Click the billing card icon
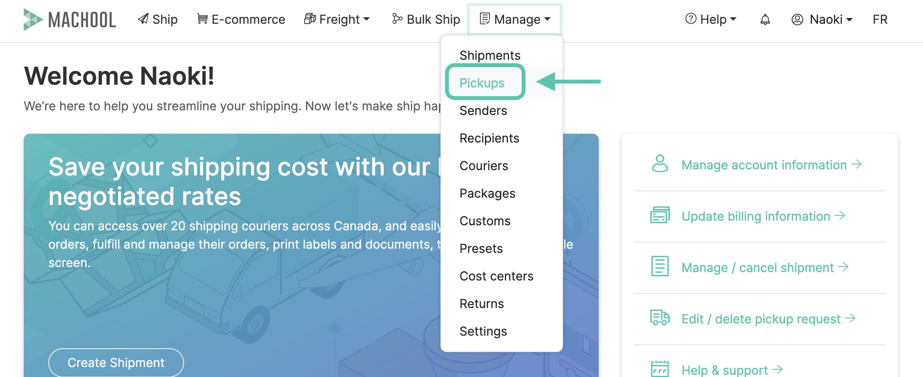Image resolution: width=923 pixels, height=377 pixels. click(x=660, y=215)
